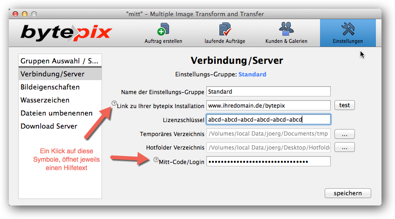Select Verbindung/Server in the sidebar
Screen dimensions: 395x219
(x=60, y=74)
